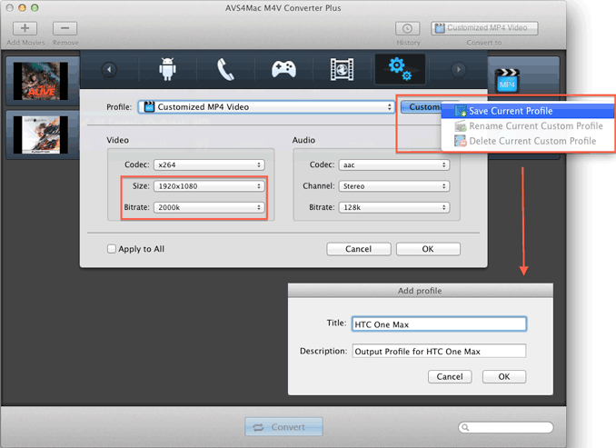
Task: Click the yellow minimize window button
Action: pos(23,7)
